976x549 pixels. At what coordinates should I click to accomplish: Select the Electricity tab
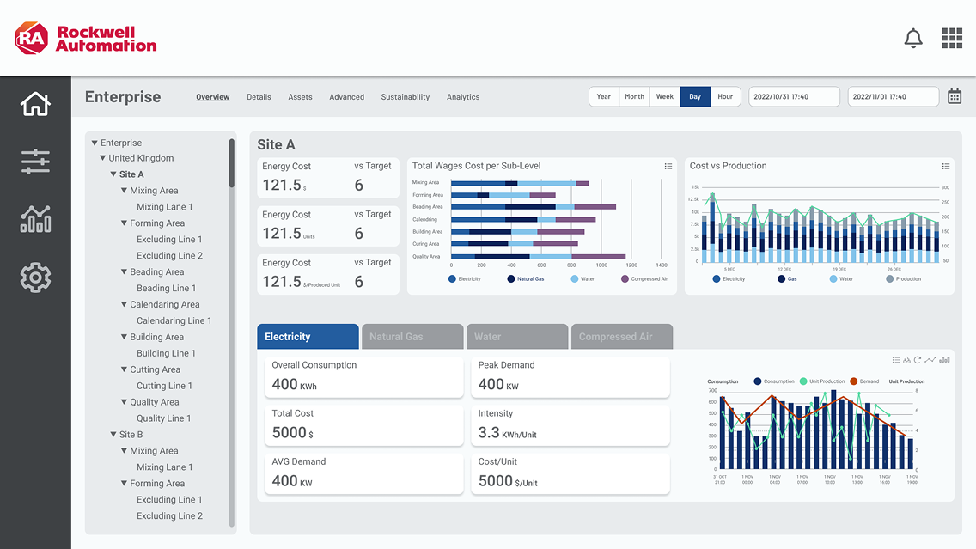point(308,337)
